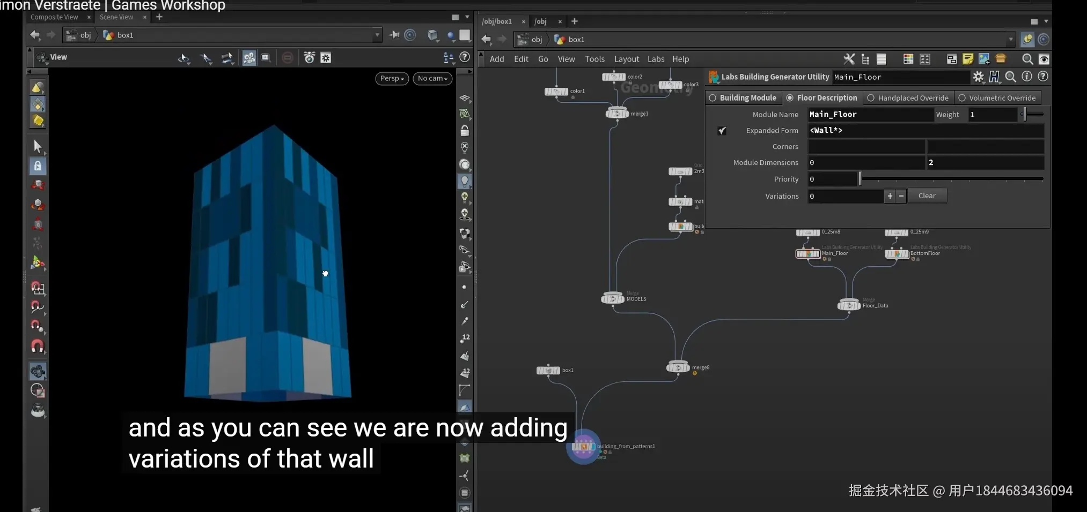
Task: Select Building Module radio option
Action: coord(743,97)
